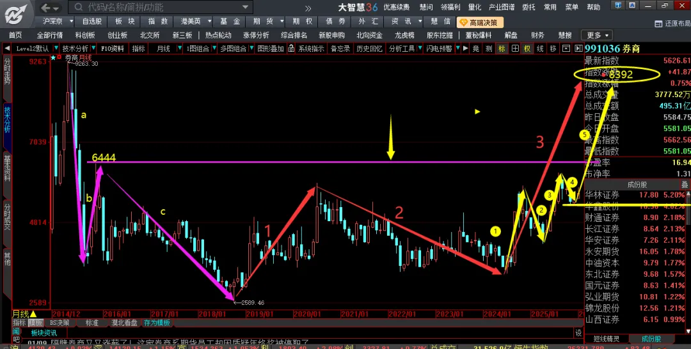This screenshot has height=349, width=691.
Task: Expand the 资讯 dropdown arrow
Action: tap(420, 21)
